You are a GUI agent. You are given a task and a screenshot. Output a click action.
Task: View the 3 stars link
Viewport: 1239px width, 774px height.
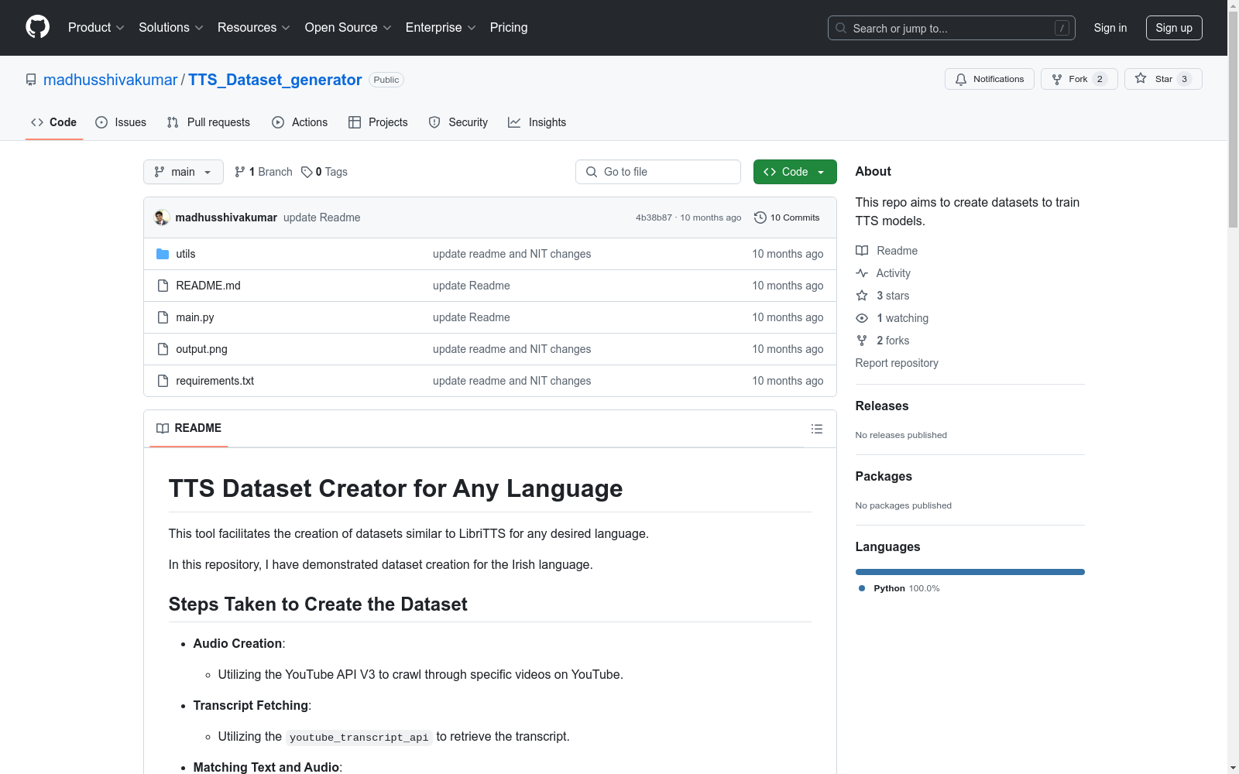pos(883,296)
